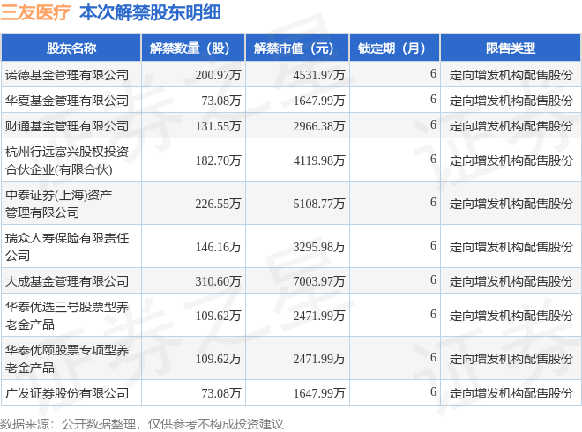Select 大成基金管理有限公司 shareholder name

[67, 281]
